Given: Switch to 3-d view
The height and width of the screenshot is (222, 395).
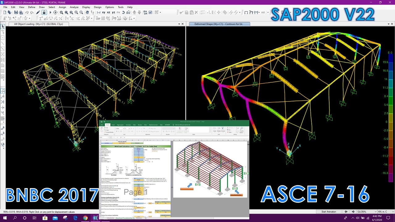Looking at the screenshot, I should coord(98,12).
